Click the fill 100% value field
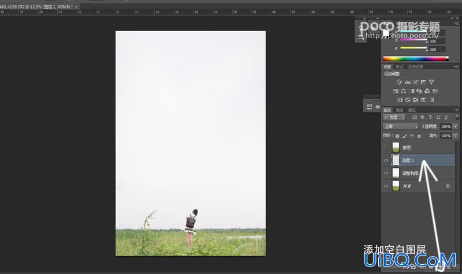Screen dimensions: 462x274 pyautogui.click(x=446, y=136)
